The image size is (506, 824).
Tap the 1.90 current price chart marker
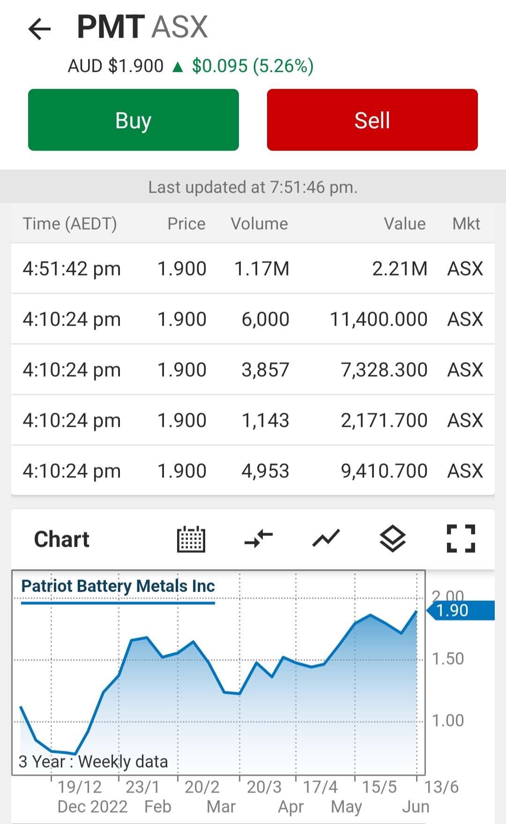click(461, 610)
